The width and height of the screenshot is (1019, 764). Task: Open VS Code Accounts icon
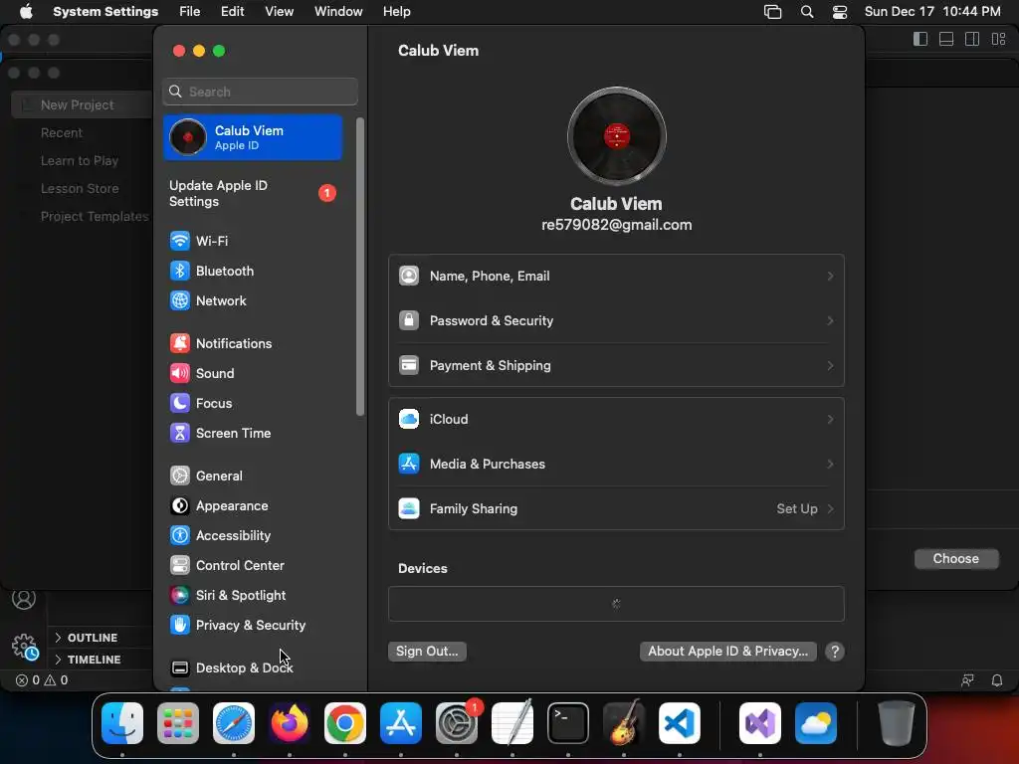(24, 599)
